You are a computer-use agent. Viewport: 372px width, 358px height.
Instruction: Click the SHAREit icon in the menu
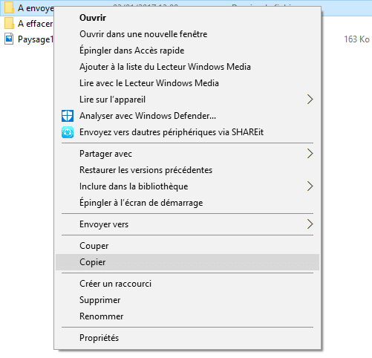pyautogui.click(x=68, y=132)
